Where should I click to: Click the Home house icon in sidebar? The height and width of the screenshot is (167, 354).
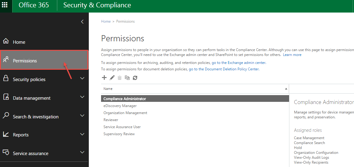[x=6, y=42]
